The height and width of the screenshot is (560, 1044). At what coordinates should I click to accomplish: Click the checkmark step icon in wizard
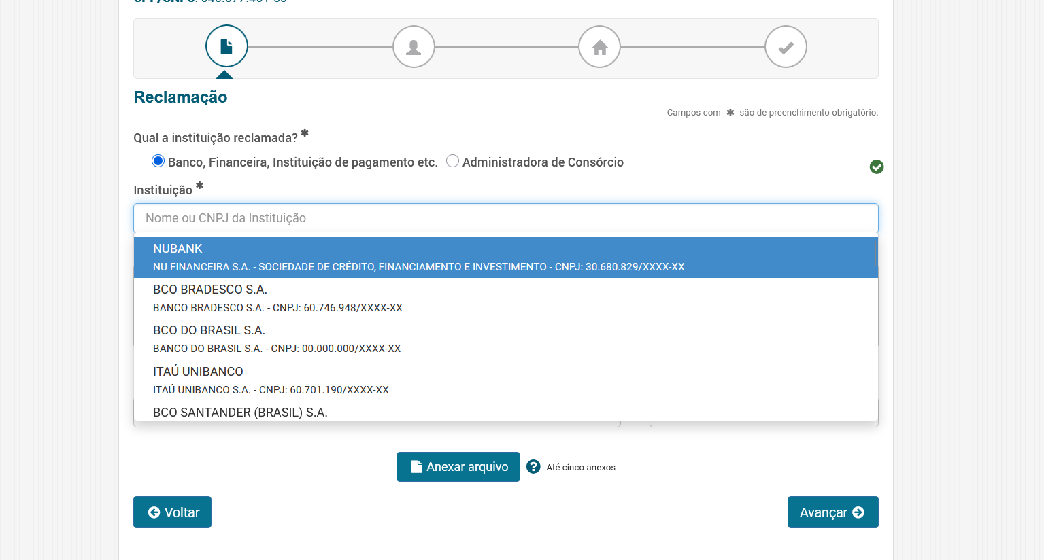(786, 47)
